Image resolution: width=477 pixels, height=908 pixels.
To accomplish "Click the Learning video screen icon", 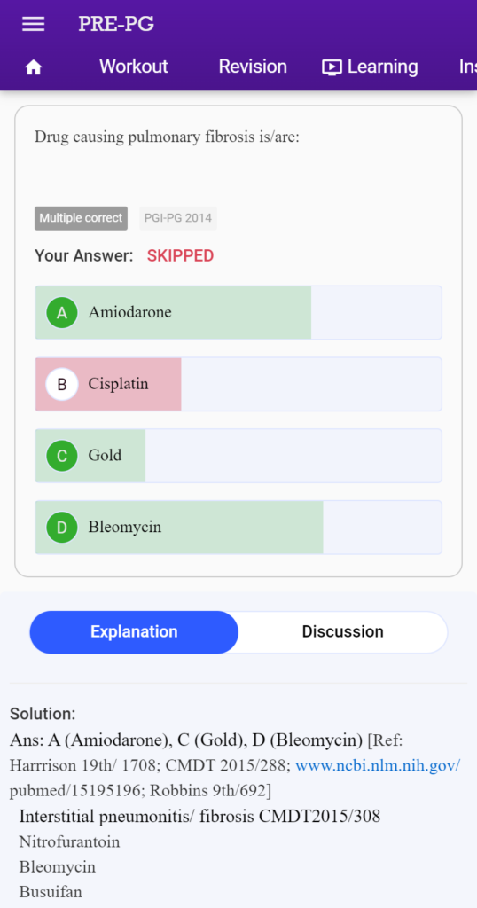I will (x=332, y=67).
